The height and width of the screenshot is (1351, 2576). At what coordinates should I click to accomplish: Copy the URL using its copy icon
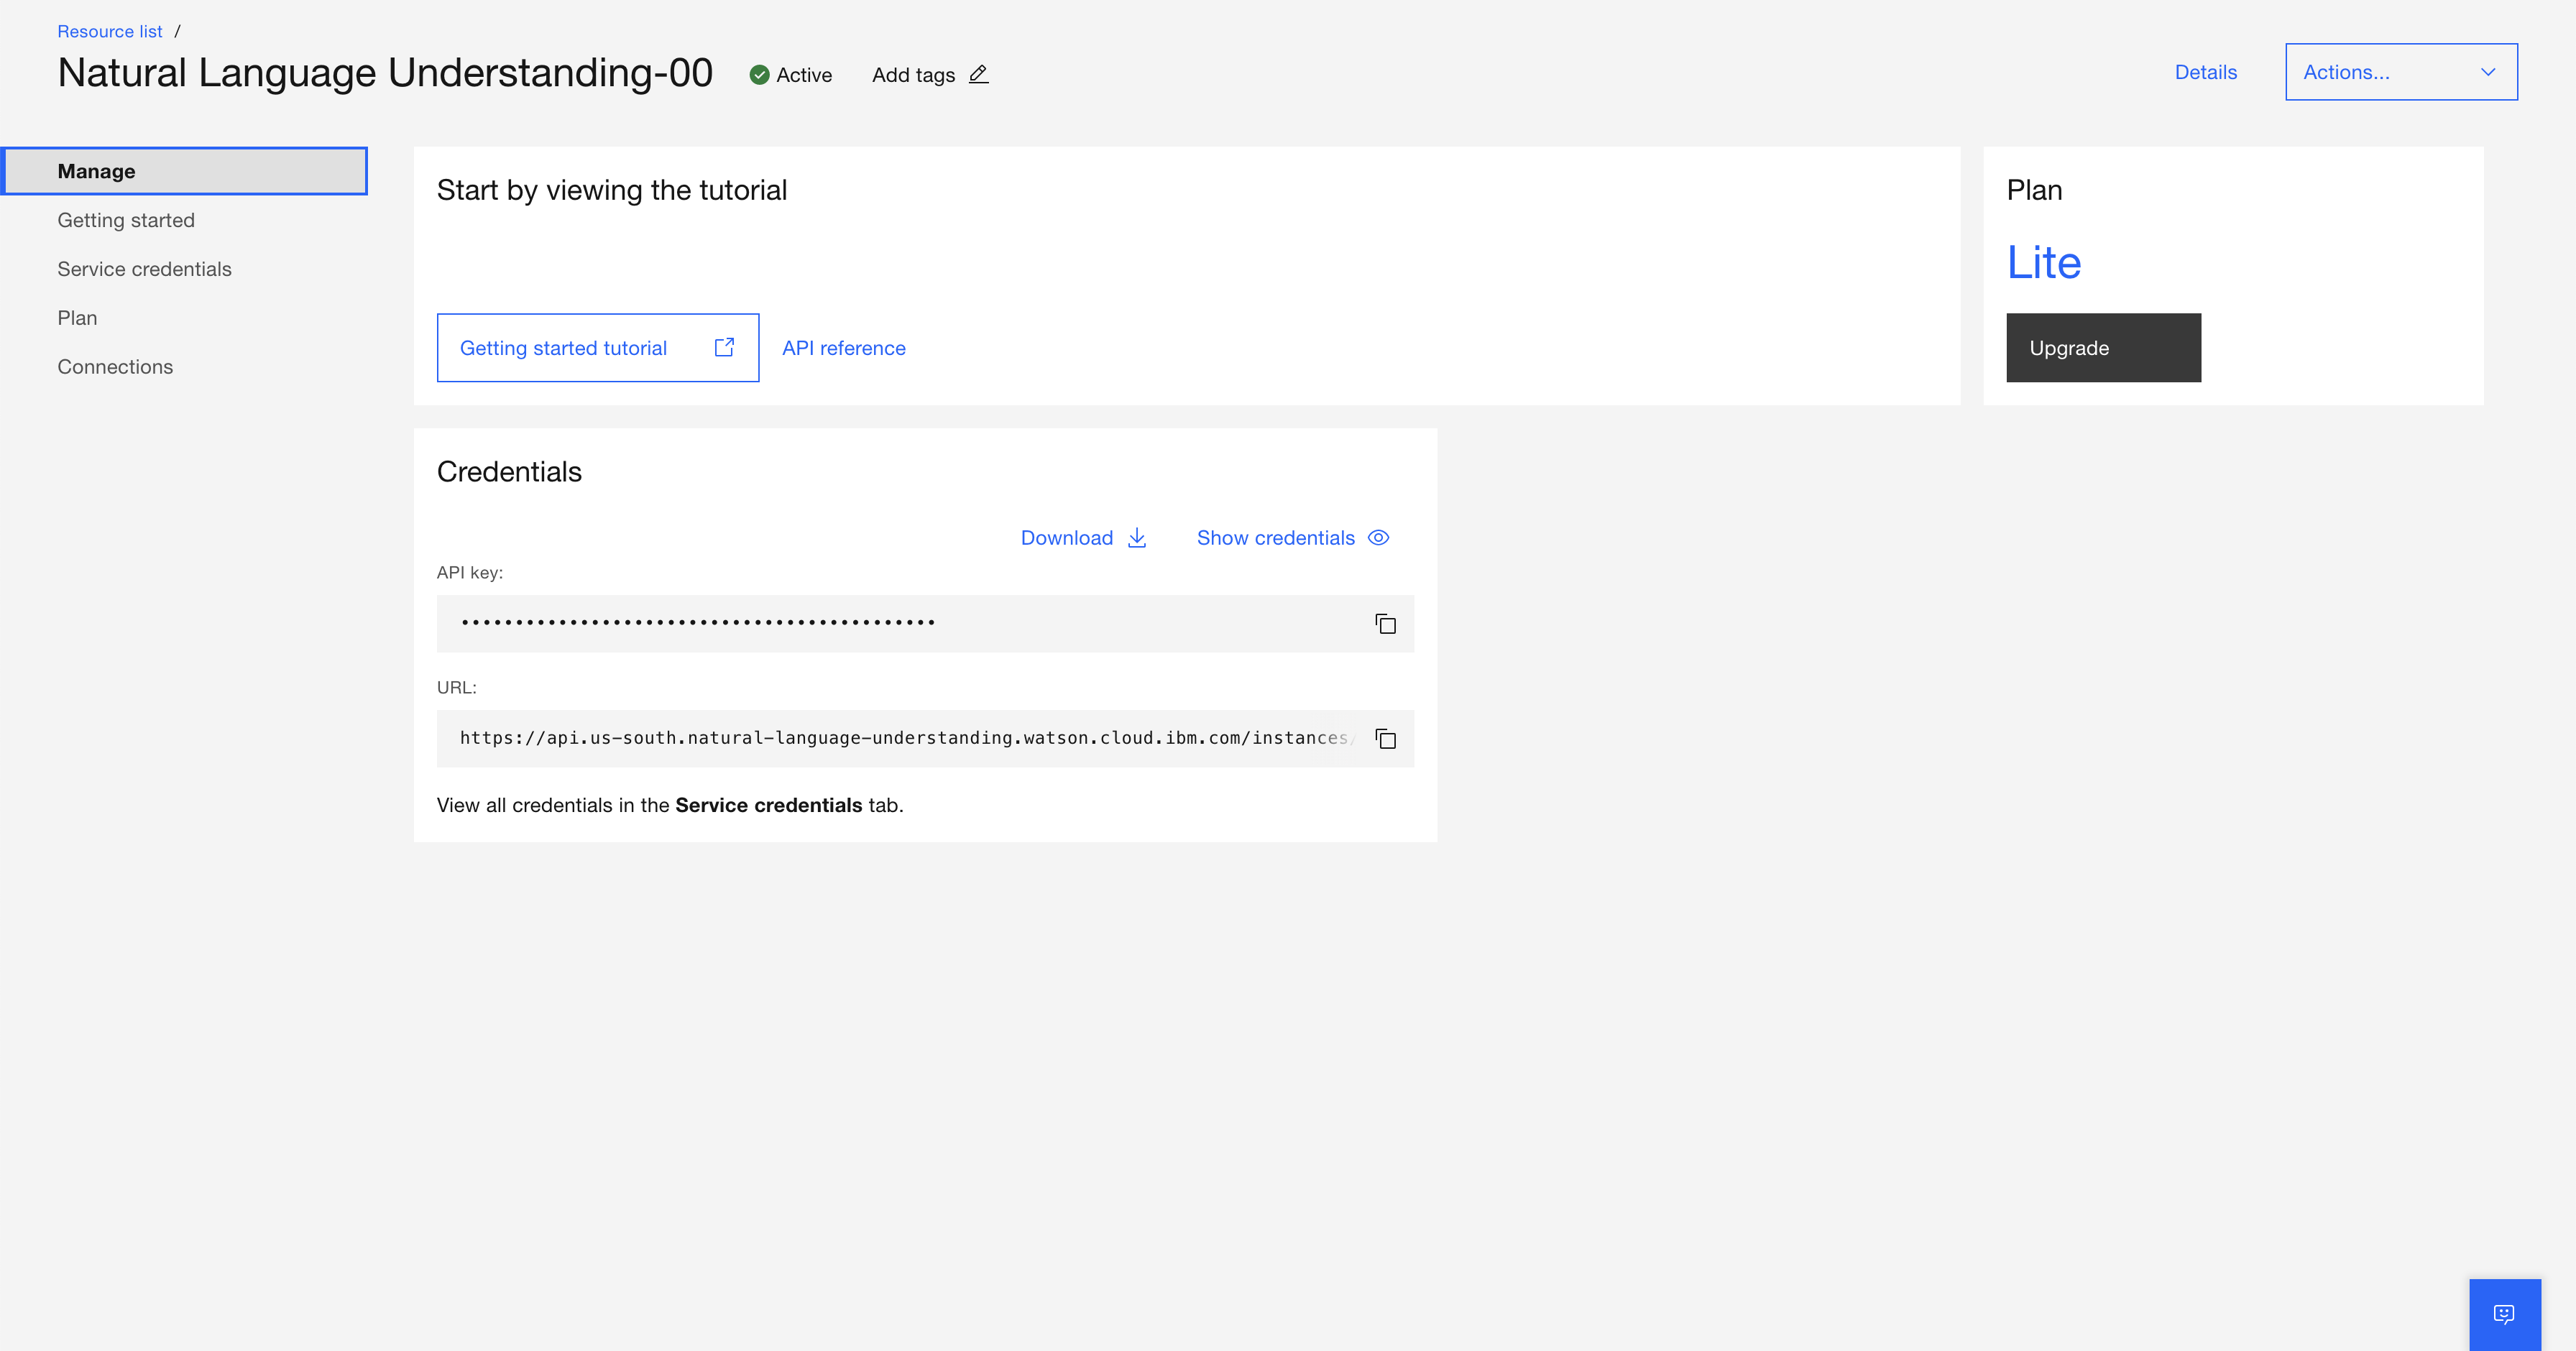pyautogui.click(x=1385, y=739)
